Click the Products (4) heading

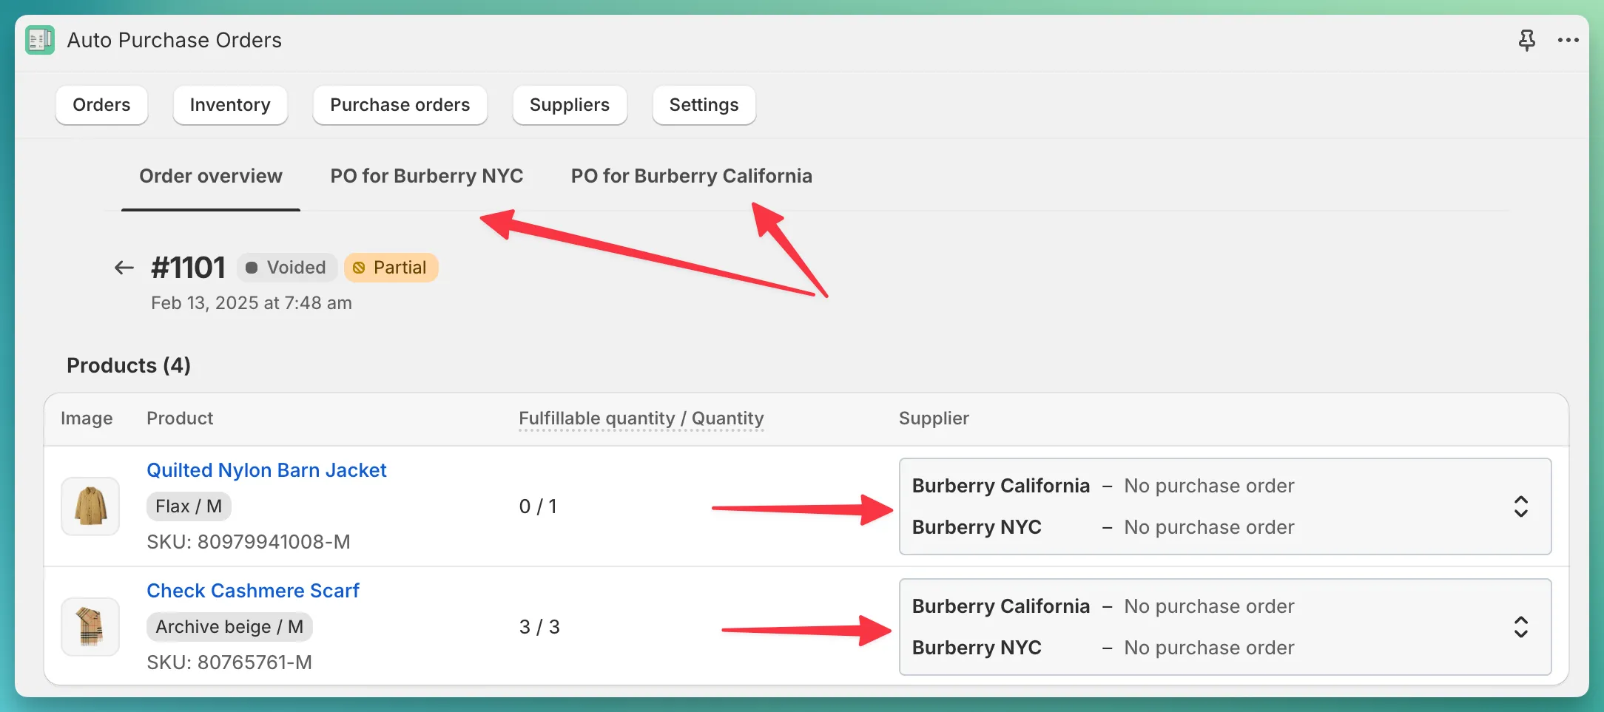(129, 365)
